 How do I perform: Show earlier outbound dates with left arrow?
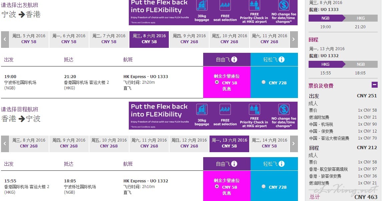pyautogui.click(x=5, y=39)
